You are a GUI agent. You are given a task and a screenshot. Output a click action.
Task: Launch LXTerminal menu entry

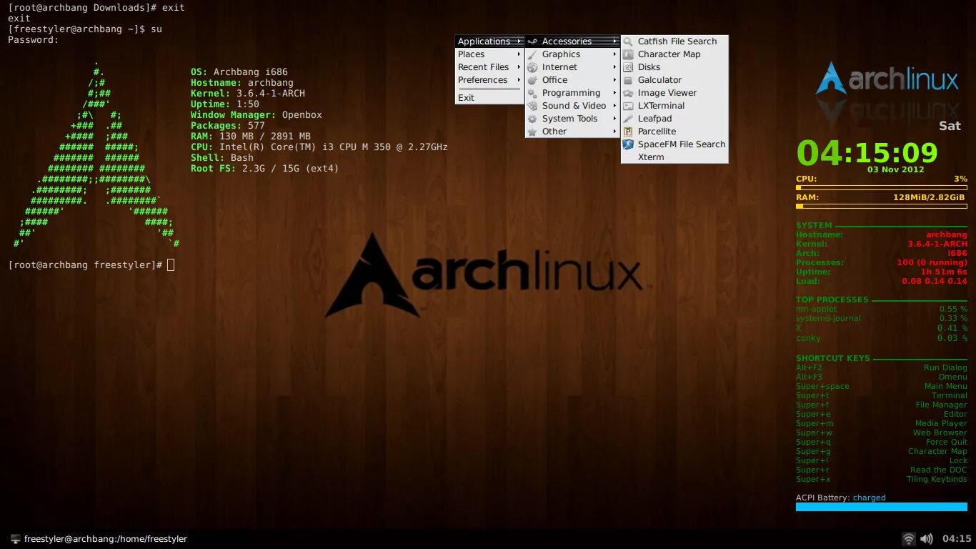674,106
